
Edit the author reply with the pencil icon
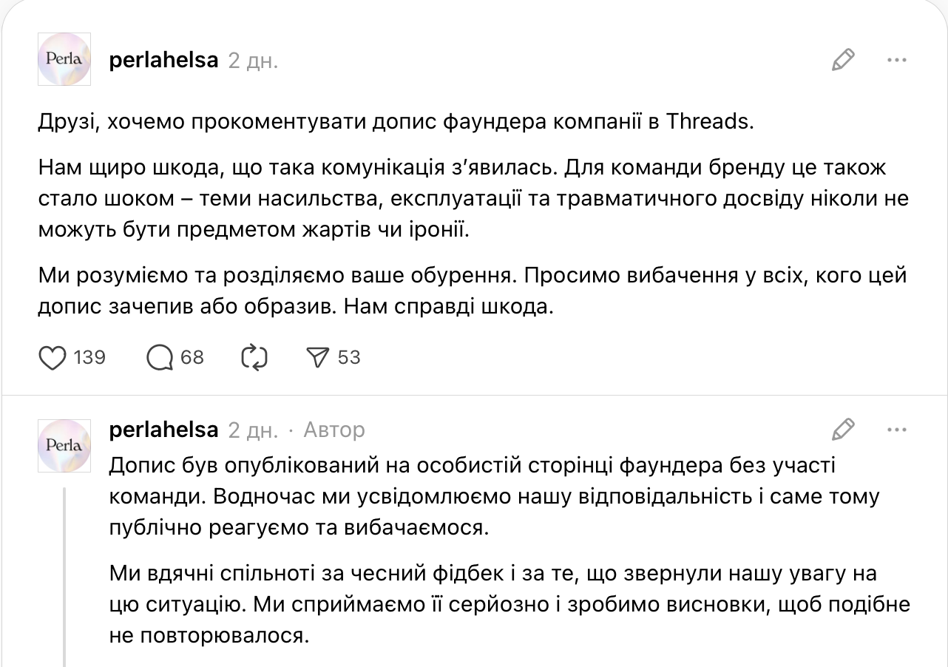(x=843, y=430)
